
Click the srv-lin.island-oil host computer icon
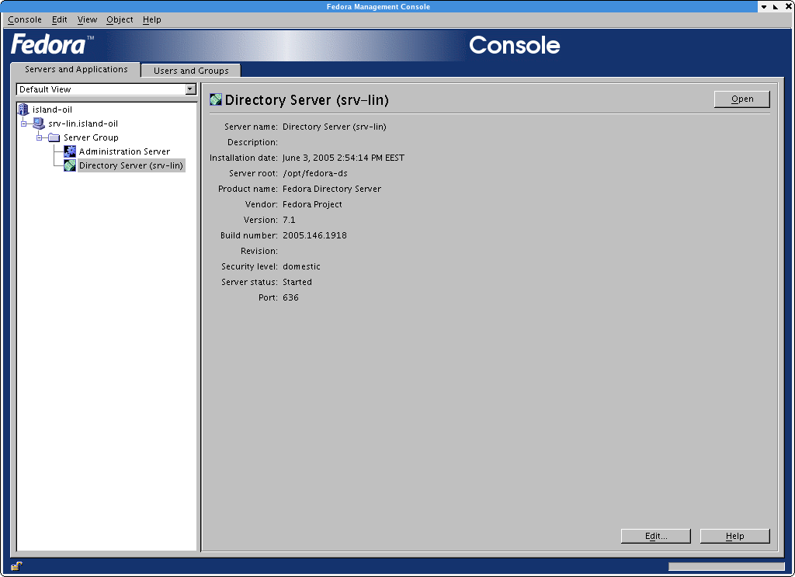tap(39, 123)
